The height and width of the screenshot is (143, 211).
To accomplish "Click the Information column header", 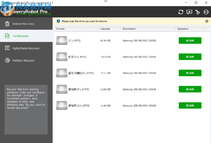I will click(148, 29).
